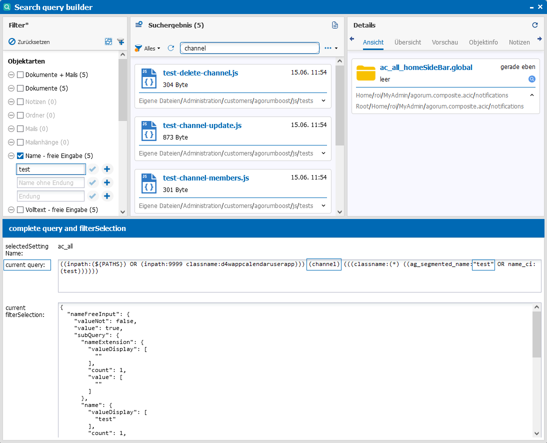The image size is (547, 443).
Task: Switch to the Übersicht tab
Action: click(x=407, y=42)
